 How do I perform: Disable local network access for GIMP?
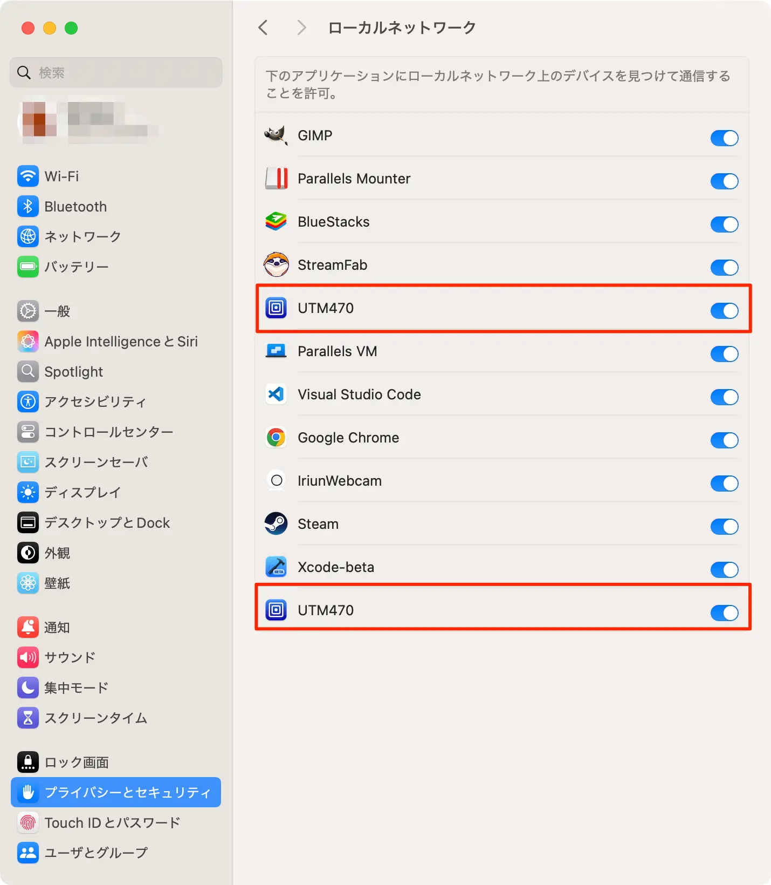tap(724, 138)
